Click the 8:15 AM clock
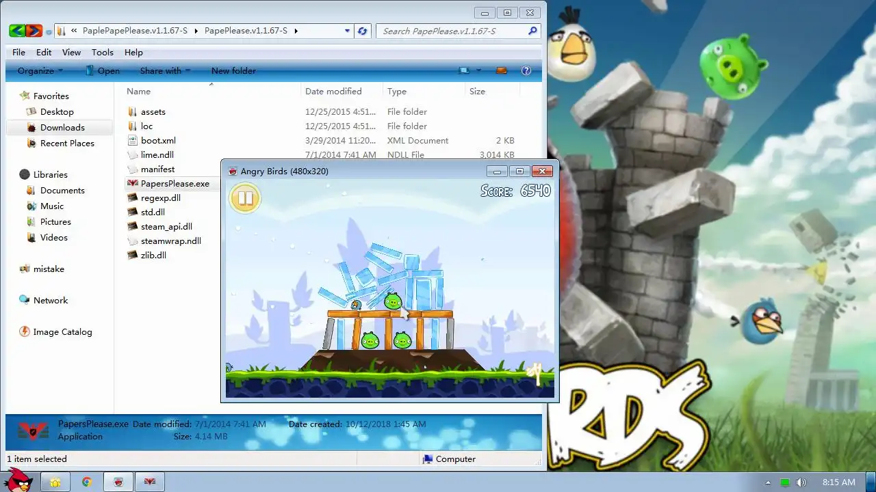 point(838,482)
